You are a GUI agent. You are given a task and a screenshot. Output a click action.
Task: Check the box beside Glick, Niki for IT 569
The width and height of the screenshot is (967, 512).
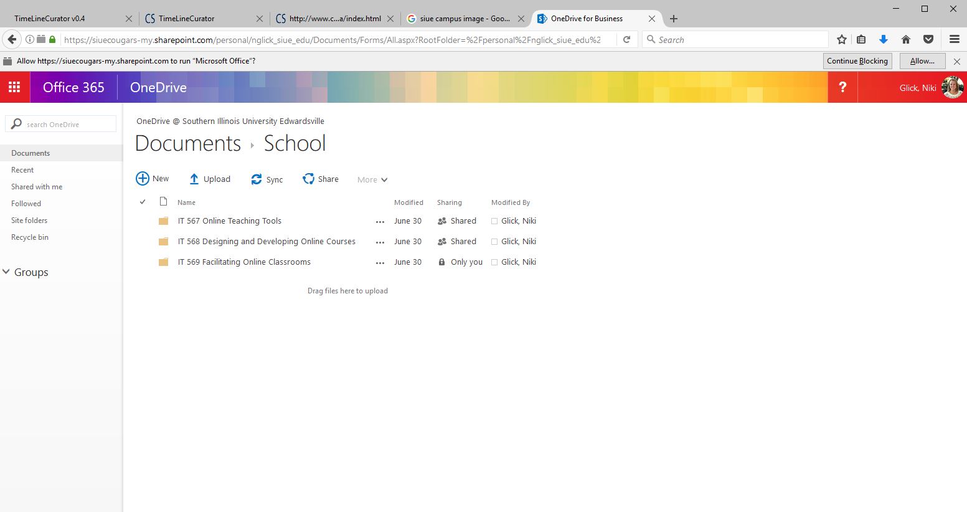[494, 262]
